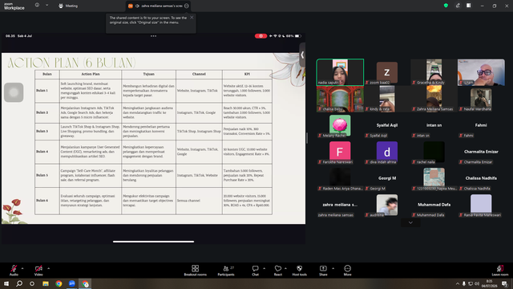Click the green encryption shield icon

(446, 6)
